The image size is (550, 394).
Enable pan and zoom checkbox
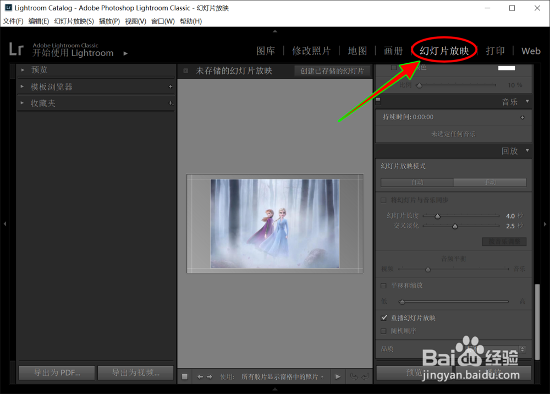click(x=383, y=286)
